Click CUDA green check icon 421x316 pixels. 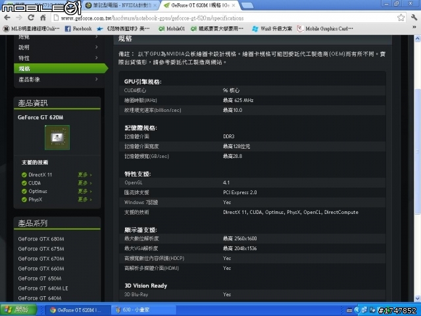24,183
